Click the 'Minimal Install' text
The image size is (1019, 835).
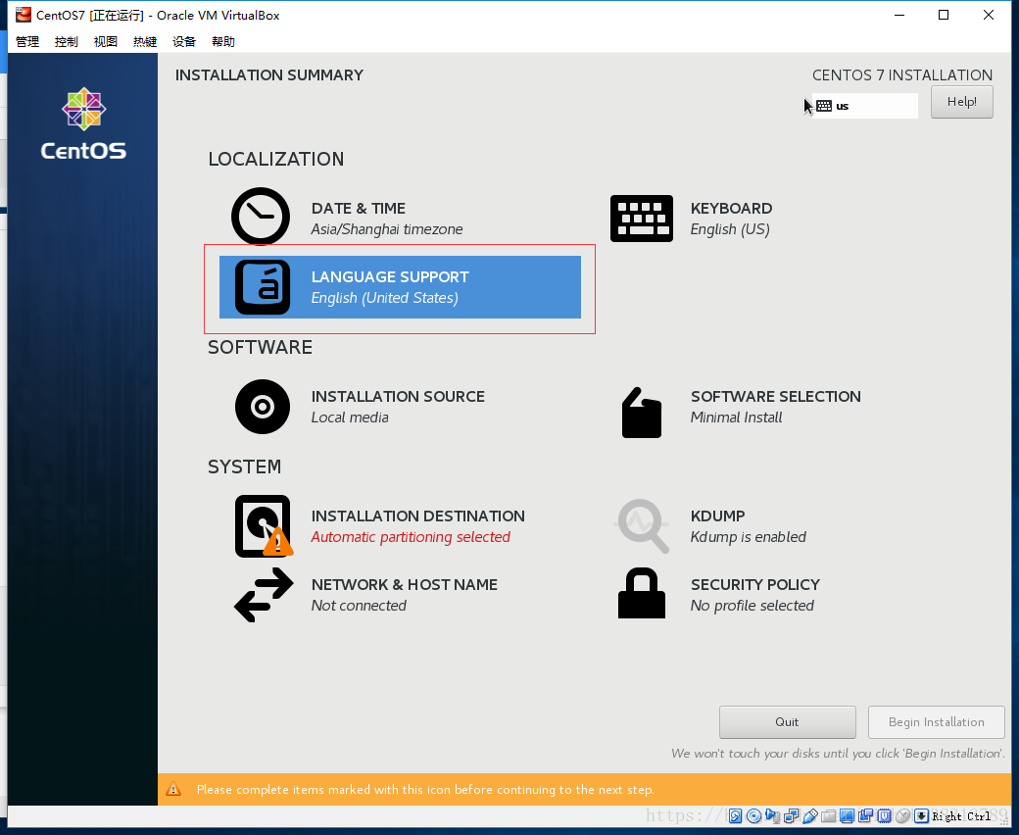(x=736, y=417)
